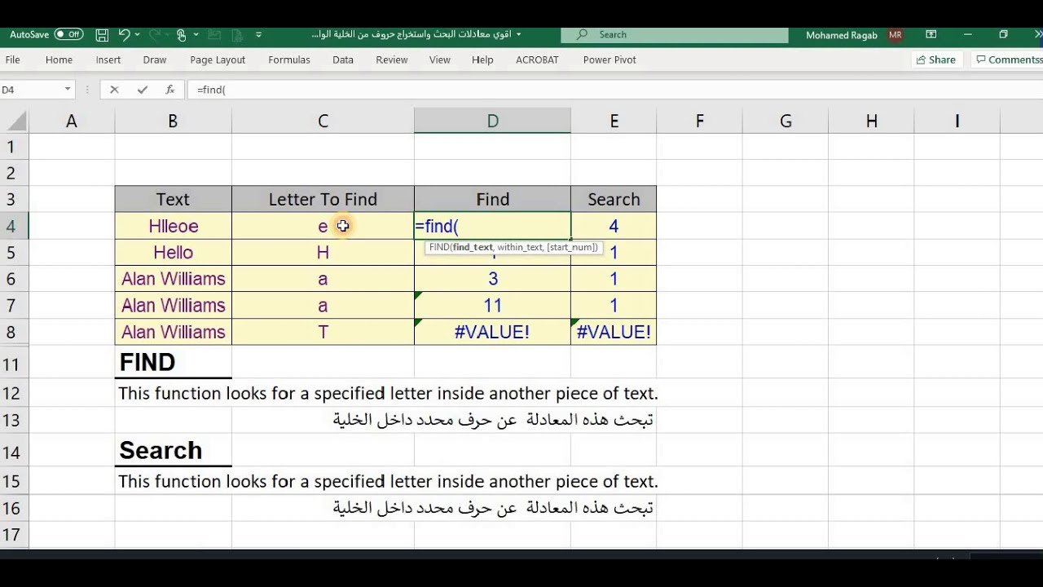Select column G header

tap(786, 121)
